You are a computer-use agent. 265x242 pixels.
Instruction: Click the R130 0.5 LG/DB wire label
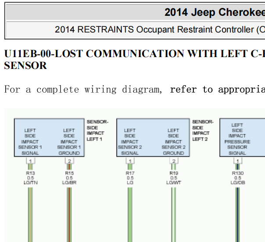pyautogui.click(x=238, y=178)
